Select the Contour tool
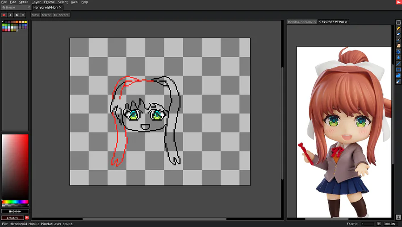The height and width of the screenshot is (227, 402). click(x=398, y=76)
